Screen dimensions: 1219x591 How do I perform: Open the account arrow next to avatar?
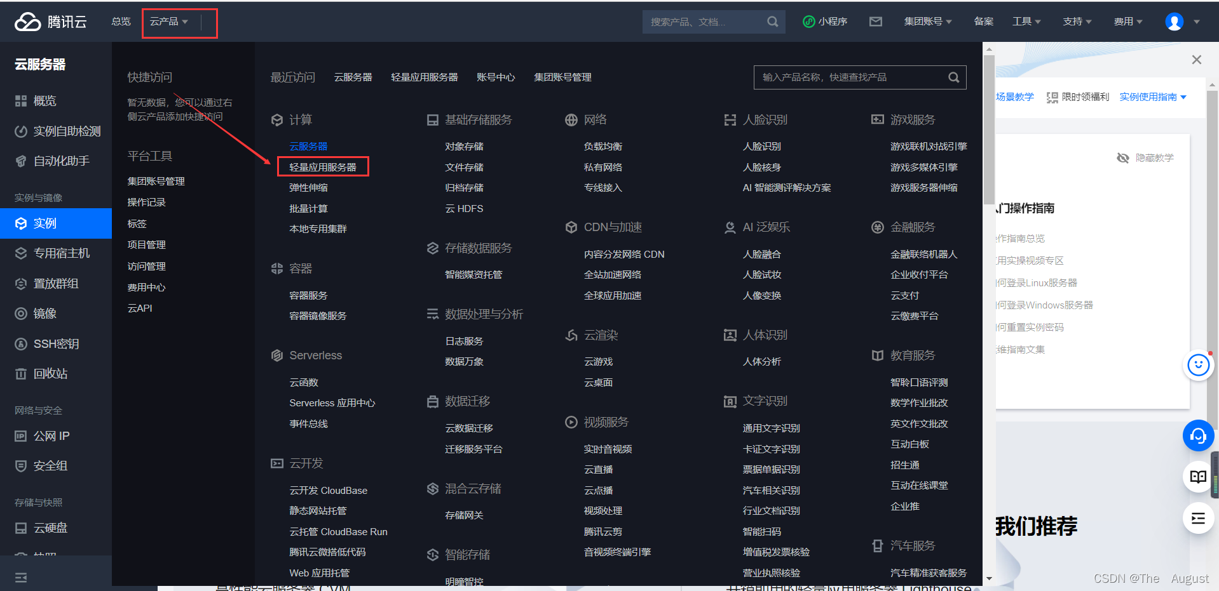pyautogui.click(x=1197, y=22)
